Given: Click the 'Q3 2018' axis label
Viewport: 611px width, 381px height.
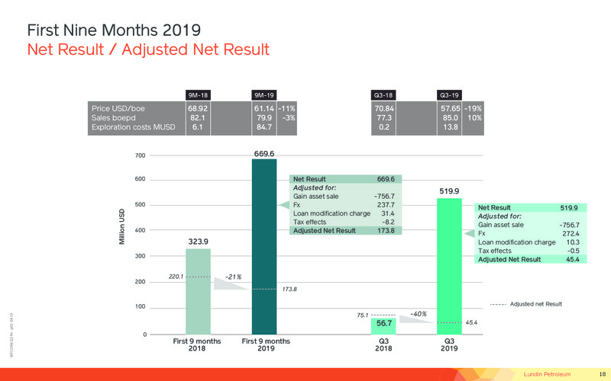Looking at the screenshot, I should [383, 345].
